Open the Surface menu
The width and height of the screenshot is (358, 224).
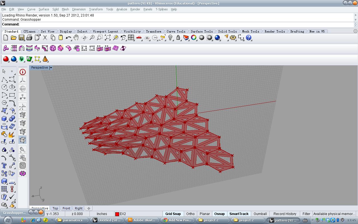coord(44,9)
